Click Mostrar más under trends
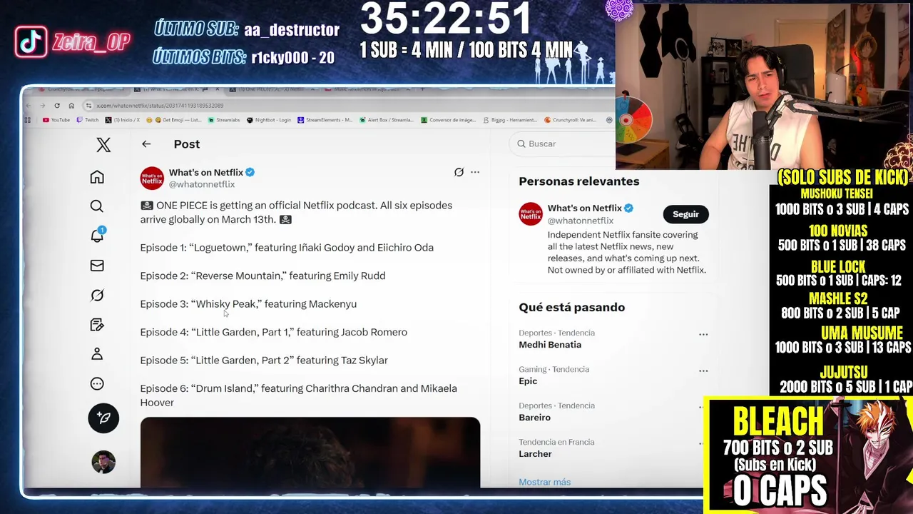Screen dimensions: 913x514 tap(544, 482)
